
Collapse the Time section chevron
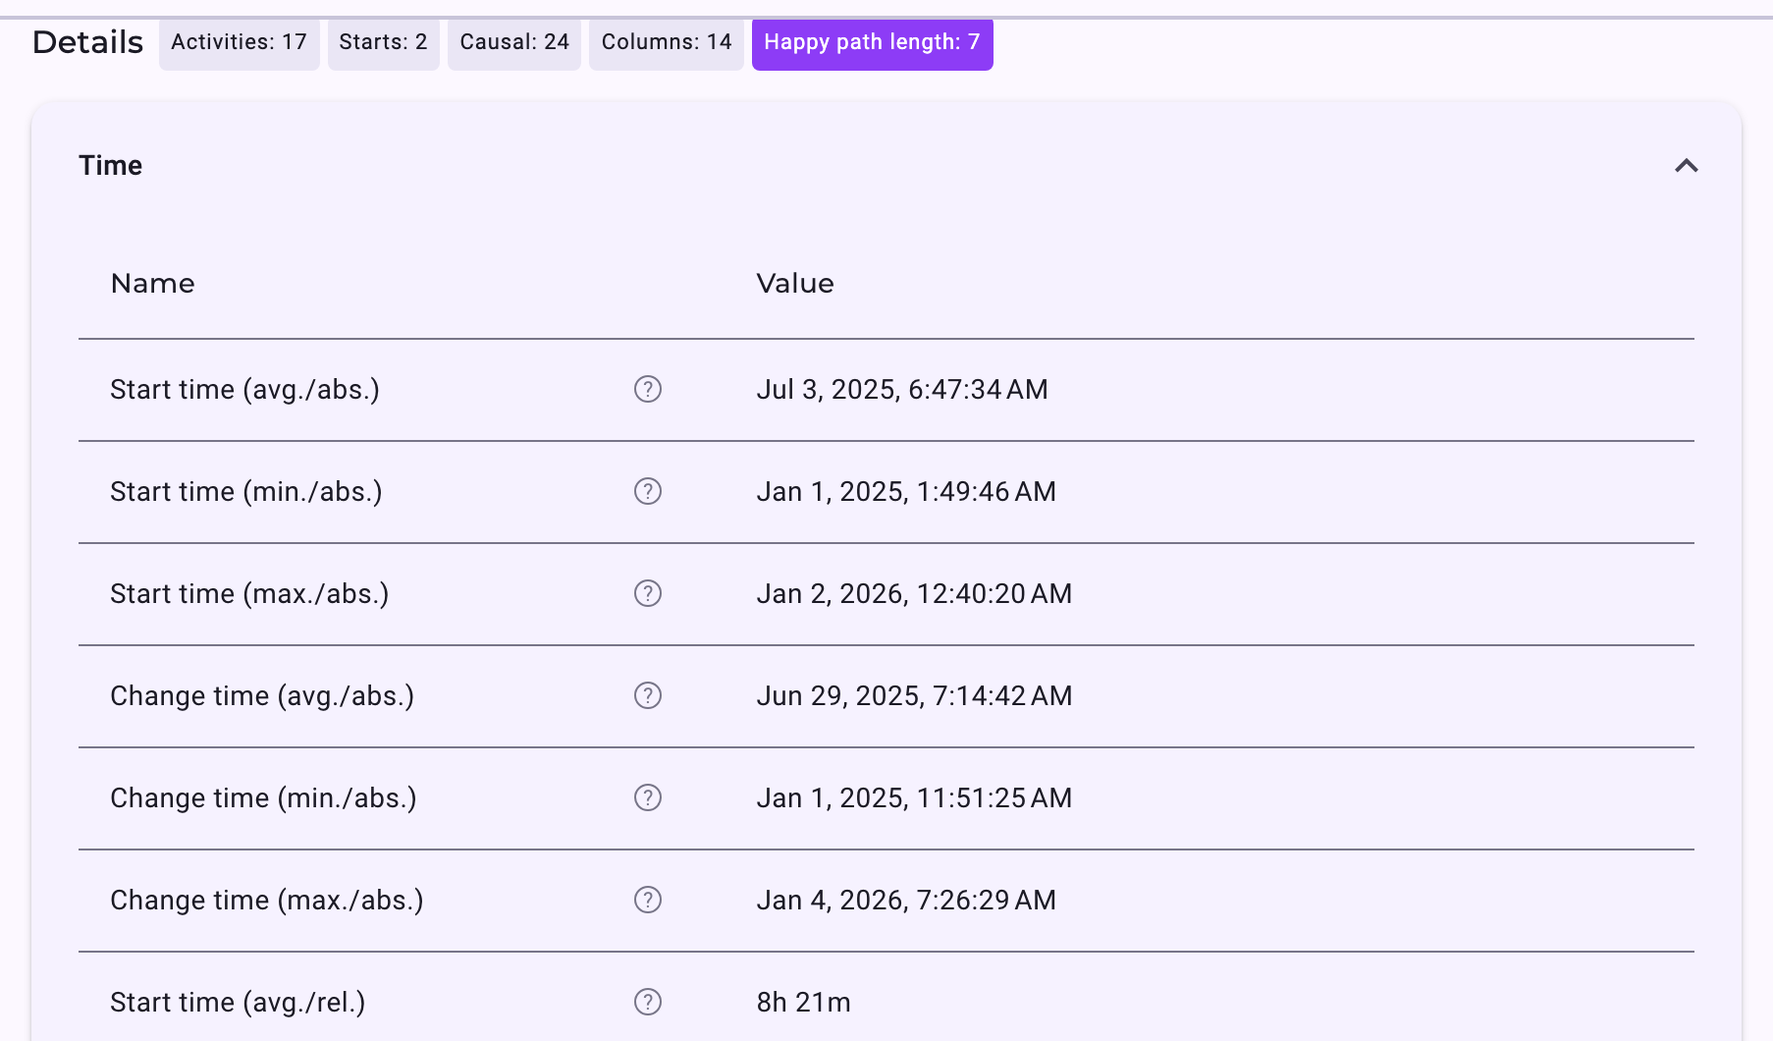click(1686, 166)
